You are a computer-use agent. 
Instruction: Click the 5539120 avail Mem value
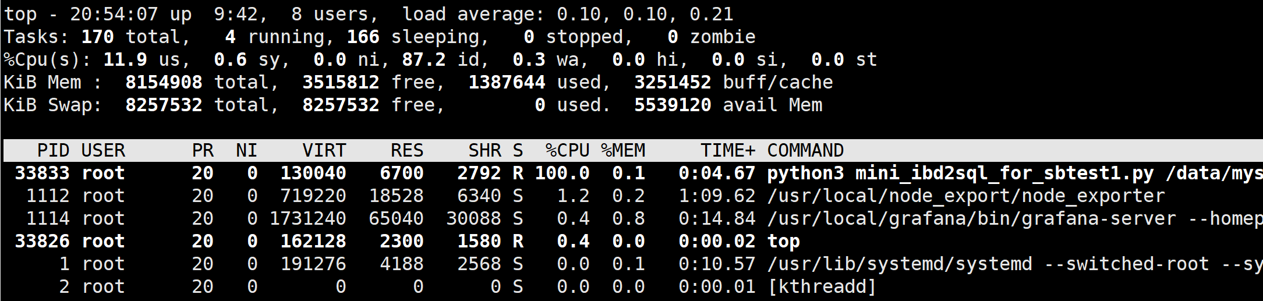(x=673, y=105)
